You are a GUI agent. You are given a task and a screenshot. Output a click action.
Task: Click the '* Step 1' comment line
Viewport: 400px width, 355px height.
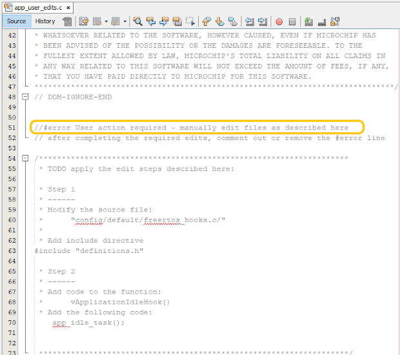pos(57,189)
